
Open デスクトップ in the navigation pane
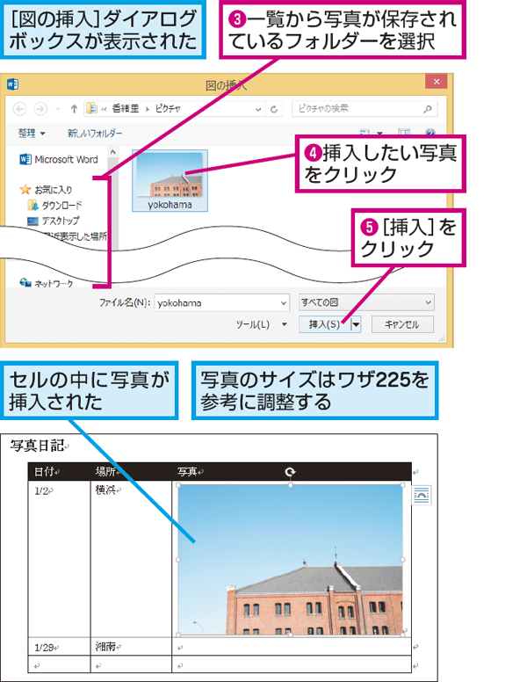(53, 221)
